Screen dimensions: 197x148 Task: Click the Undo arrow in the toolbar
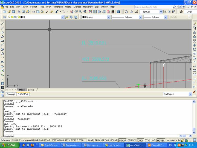click(x=57, y=12)
